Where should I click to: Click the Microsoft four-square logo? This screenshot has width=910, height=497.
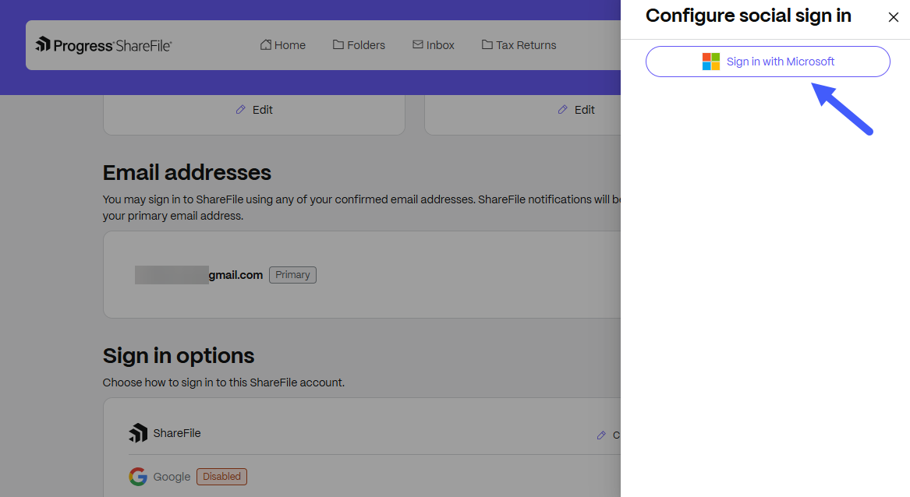tap(711, 62)
